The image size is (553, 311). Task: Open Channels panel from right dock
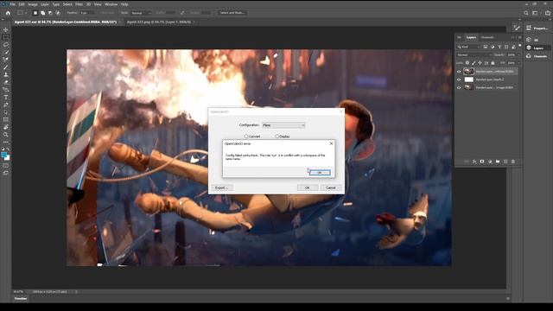point(537,56)
